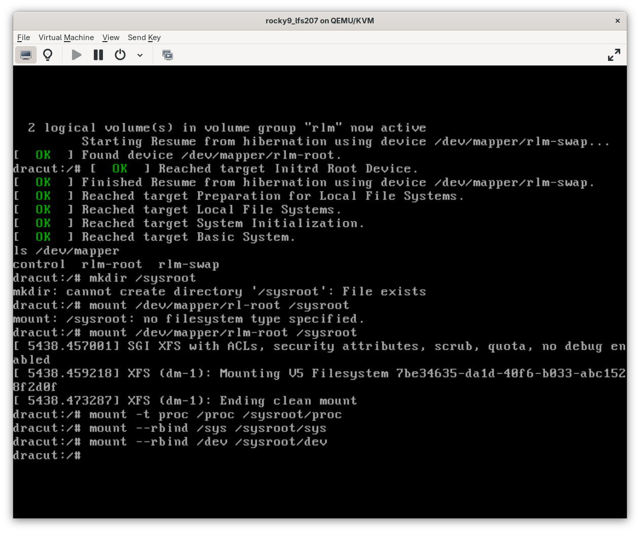The image size is (640, 533).
Task: Show the graphical console view
Action: [26, 55]
